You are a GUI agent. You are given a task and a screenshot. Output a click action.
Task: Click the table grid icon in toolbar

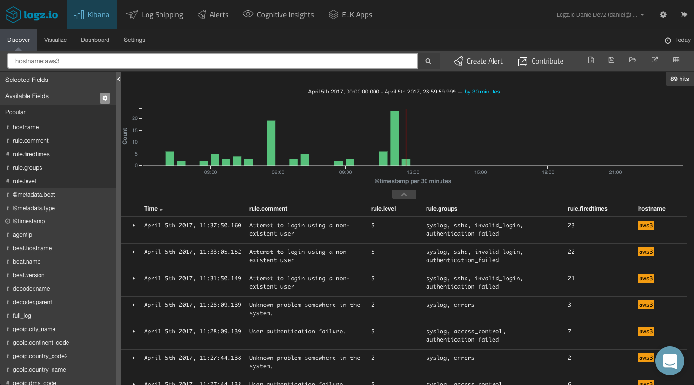676,60
